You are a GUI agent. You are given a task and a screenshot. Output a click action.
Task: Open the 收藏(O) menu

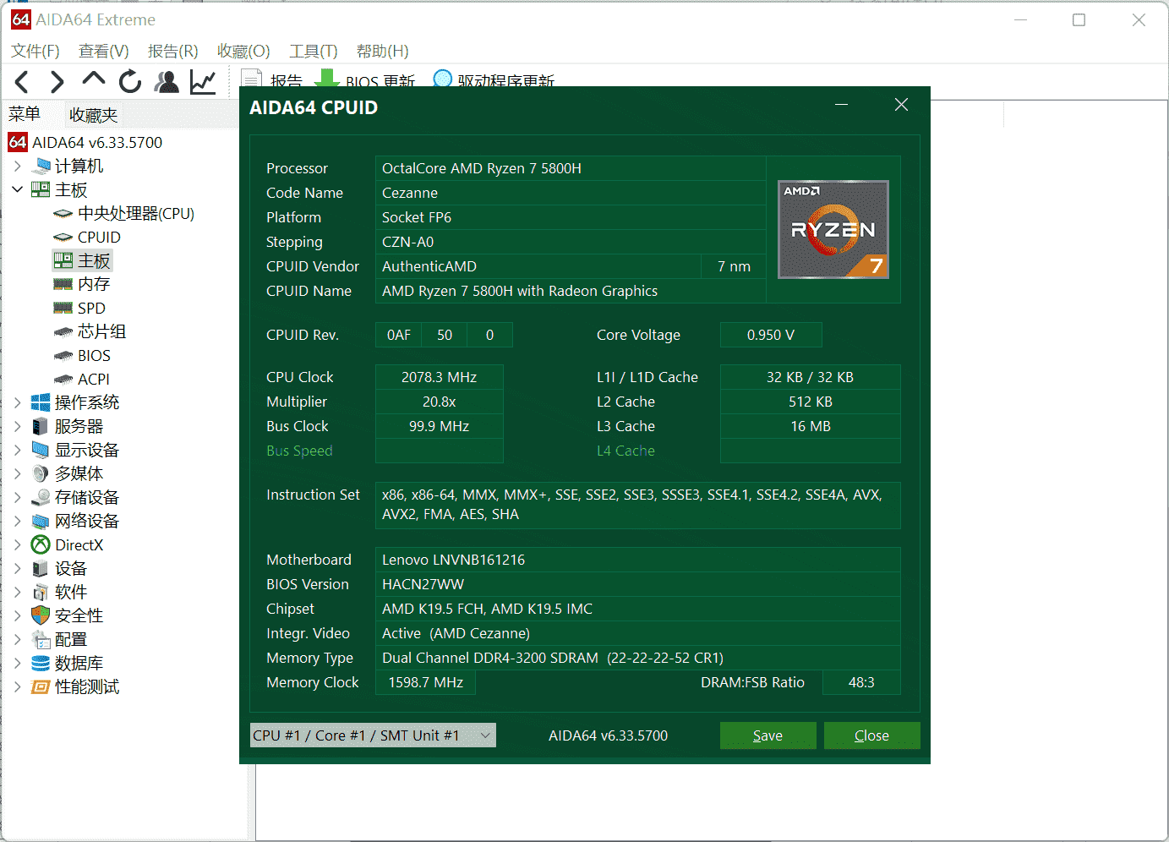point(243,51)
